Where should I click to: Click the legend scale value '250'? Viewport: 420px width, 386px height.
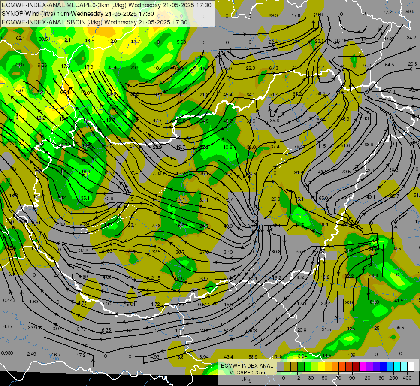pos(393,378)
